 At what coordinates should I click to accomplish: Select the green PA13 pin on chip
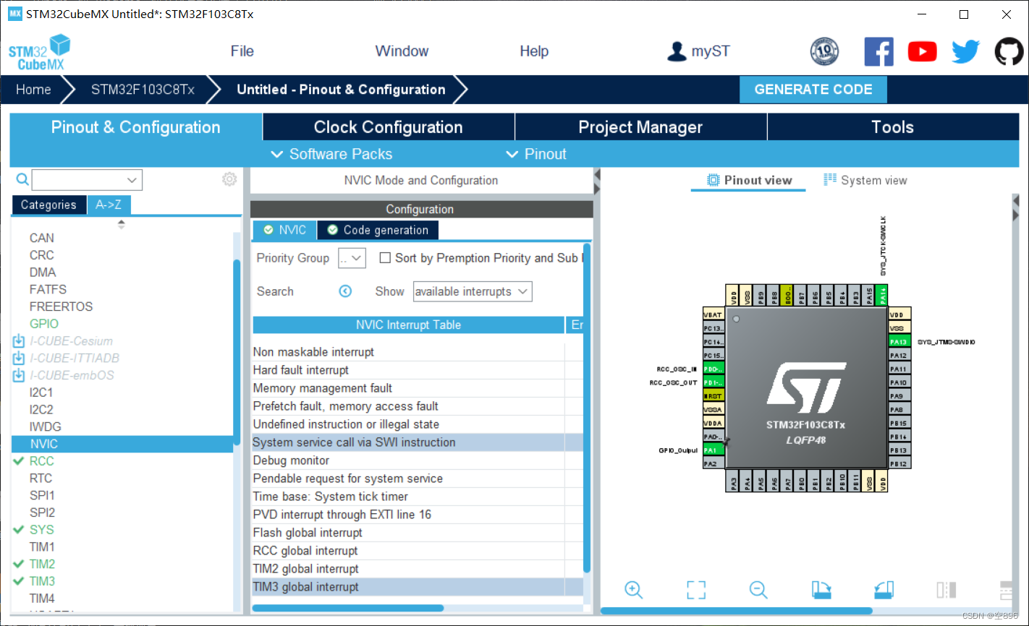coord(899,342)
